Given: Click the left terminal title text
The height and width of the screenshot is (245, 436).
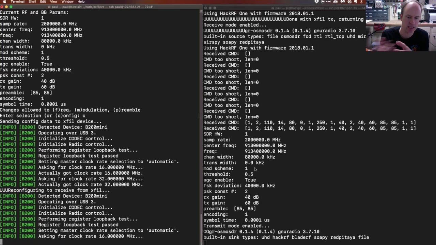Looking at the screenshot, I should point(102,7).
